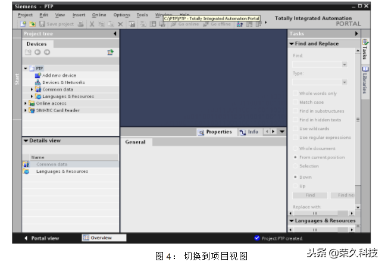The width and height of the screenshot is (385, 265).
Task: Click the Languages & Resources tree icon
Action: 38,96
